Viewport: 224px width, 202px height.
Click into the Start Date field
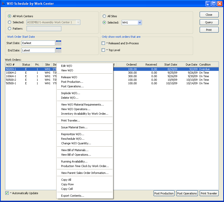(38, 43)
